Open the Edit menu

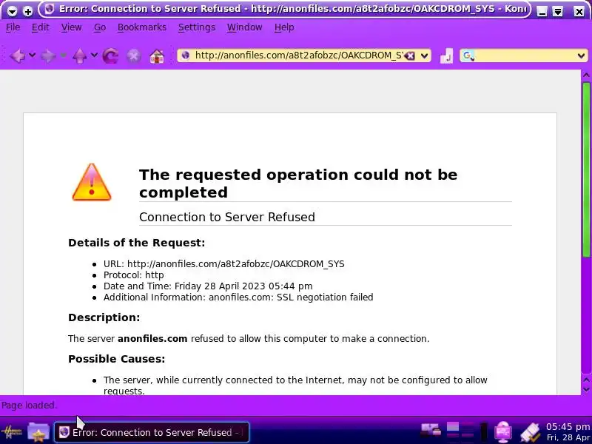41,27
